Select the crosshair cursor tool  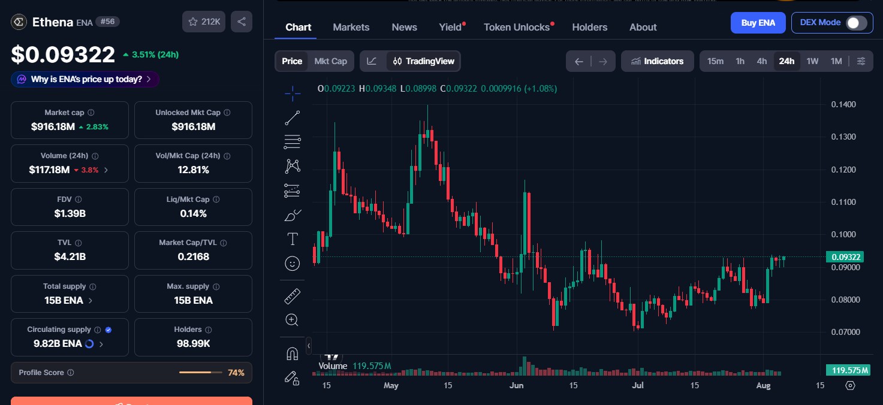tap(293, 93)
